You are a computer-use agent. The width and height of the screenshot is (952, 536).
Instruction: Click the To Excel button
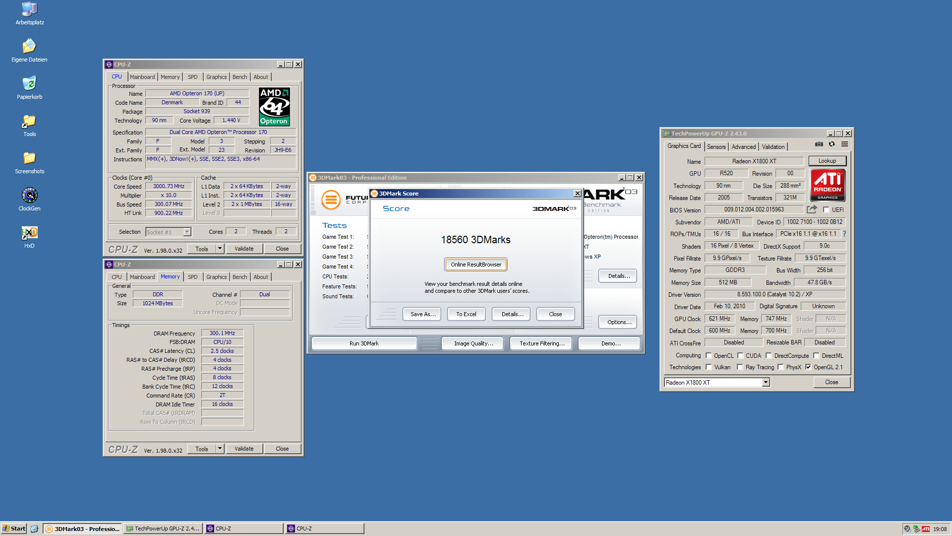pyautogui.click(x=466, y=314)
